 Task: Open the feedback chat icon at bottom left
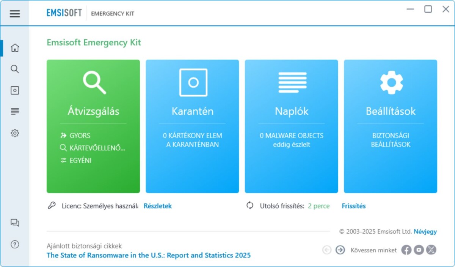point(15,223)
